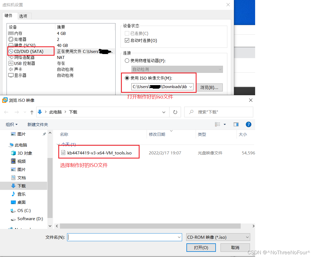Select the CD/DVD (SATA) device row
This screenshot has width=314, height=257.
(61, 51)
